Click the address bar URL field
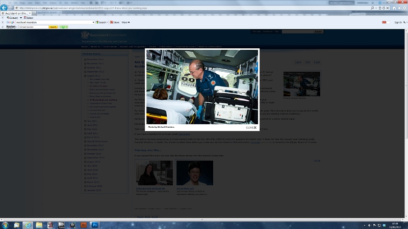Viewport: 408px width, 229px height. [x=193, y=8]
